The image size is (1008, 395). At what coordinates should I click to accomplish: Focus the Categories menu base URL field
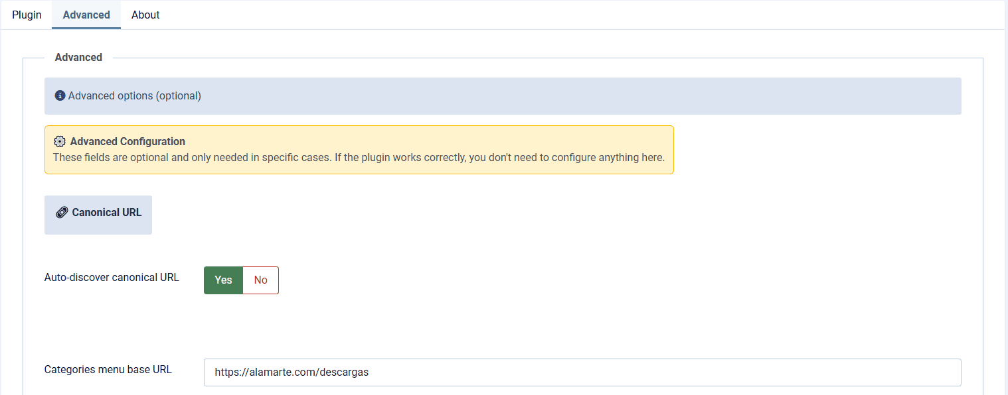(582, 372)
